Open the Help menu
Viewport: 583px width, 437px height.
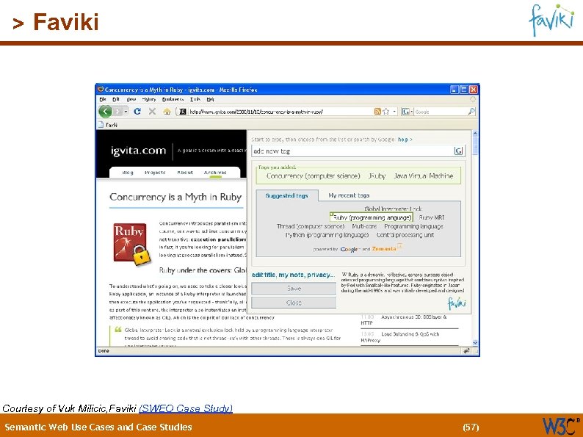click(x=211, y=99)
